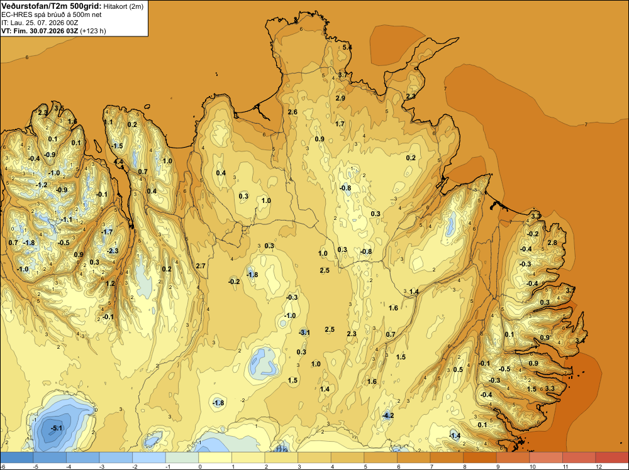Click the -5.1 temperature on the blue glacier
629x470 pixels.
point(57,428)
